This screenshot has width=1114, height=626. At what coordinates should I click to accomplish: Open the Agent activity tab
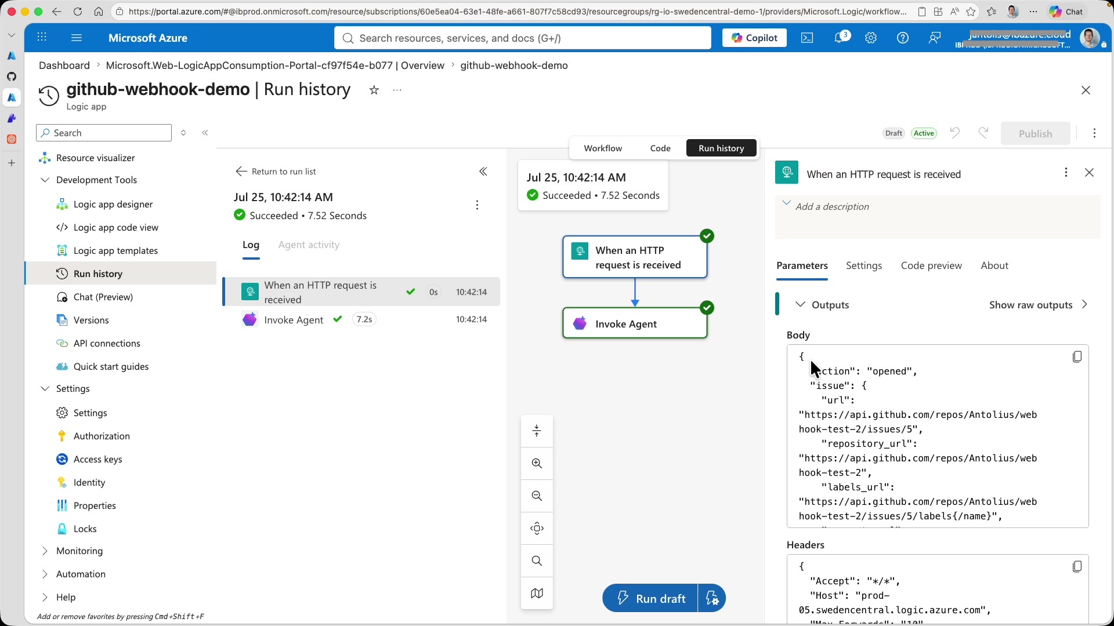coord(309,245)
